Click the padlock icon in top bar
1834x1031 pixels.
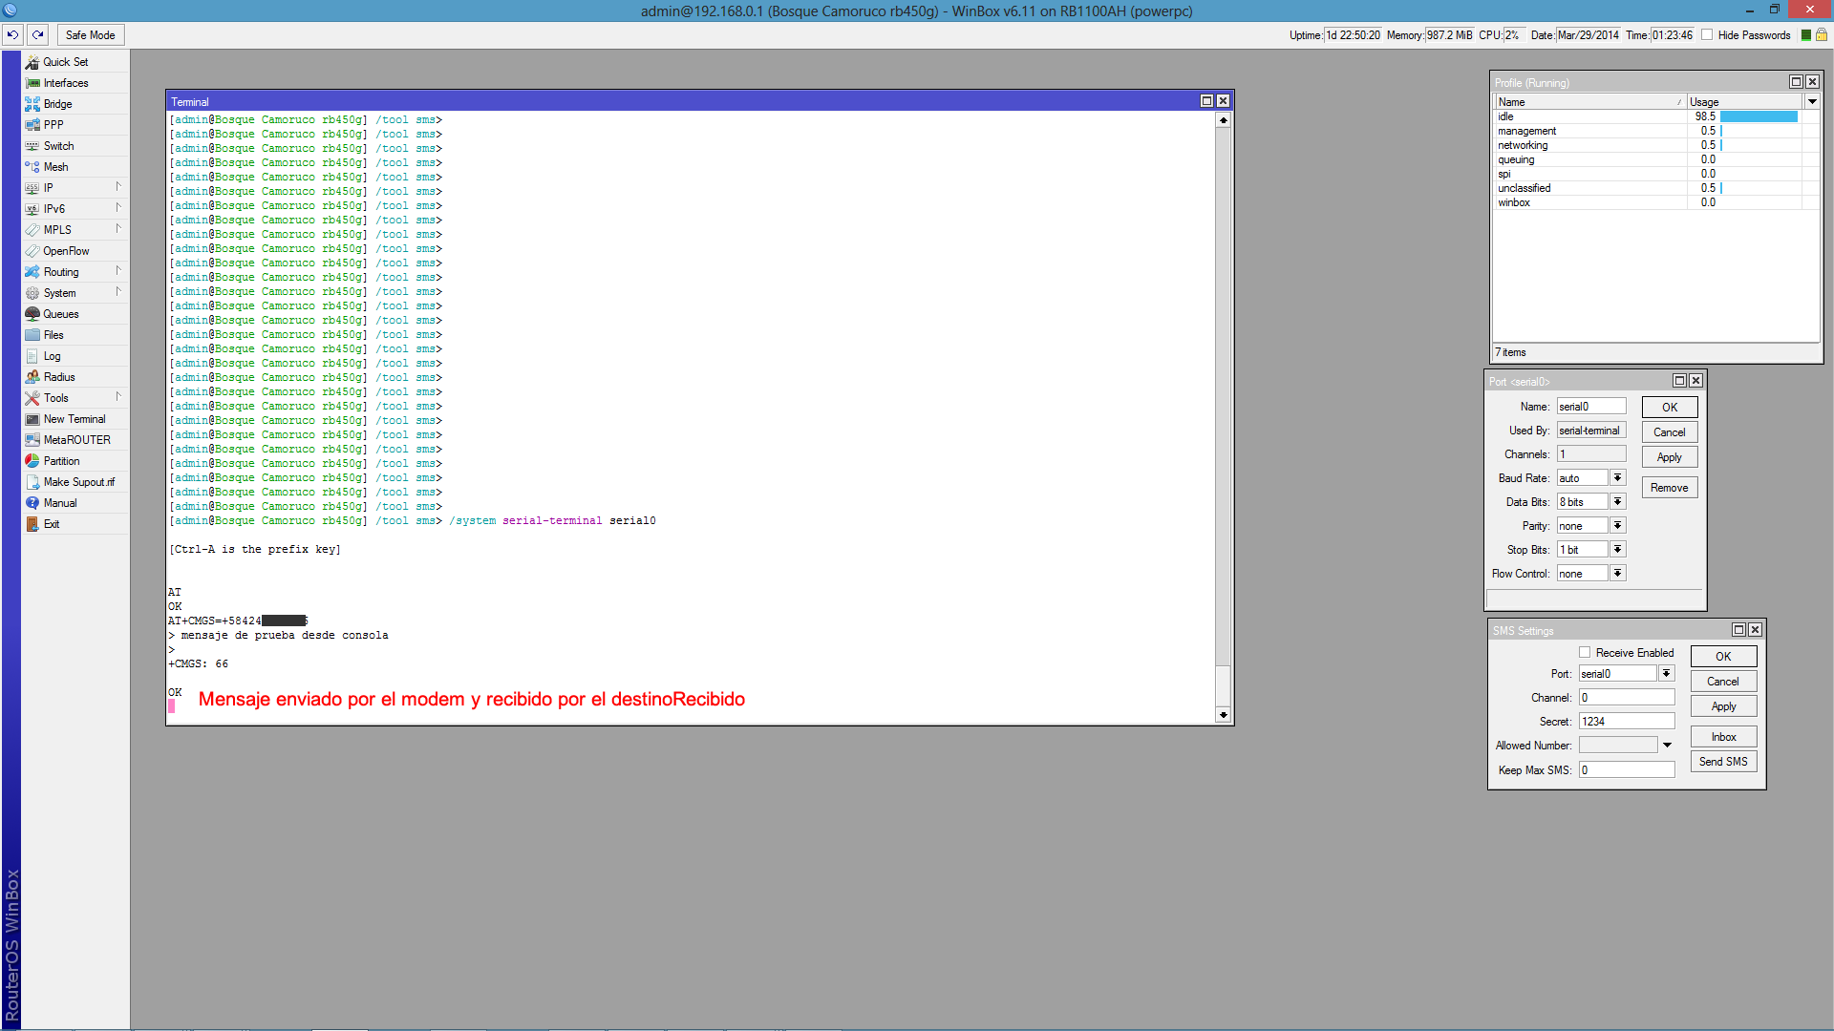1822,35
